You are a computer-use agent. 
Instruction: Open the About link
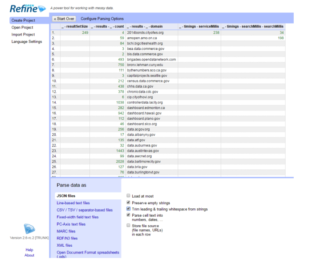29,255
